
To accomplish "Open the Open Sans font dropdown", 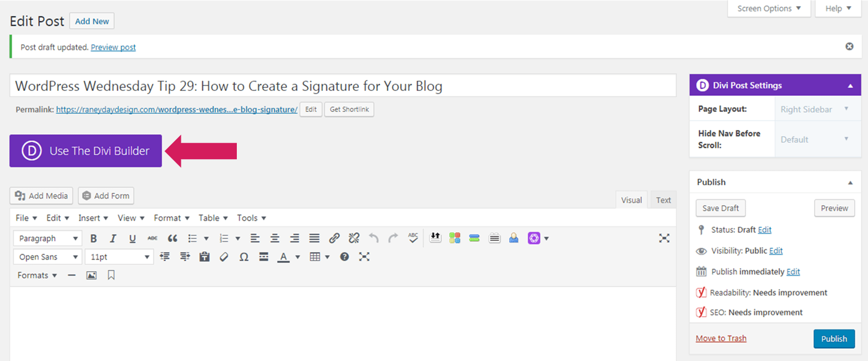I will coord(48,257).
